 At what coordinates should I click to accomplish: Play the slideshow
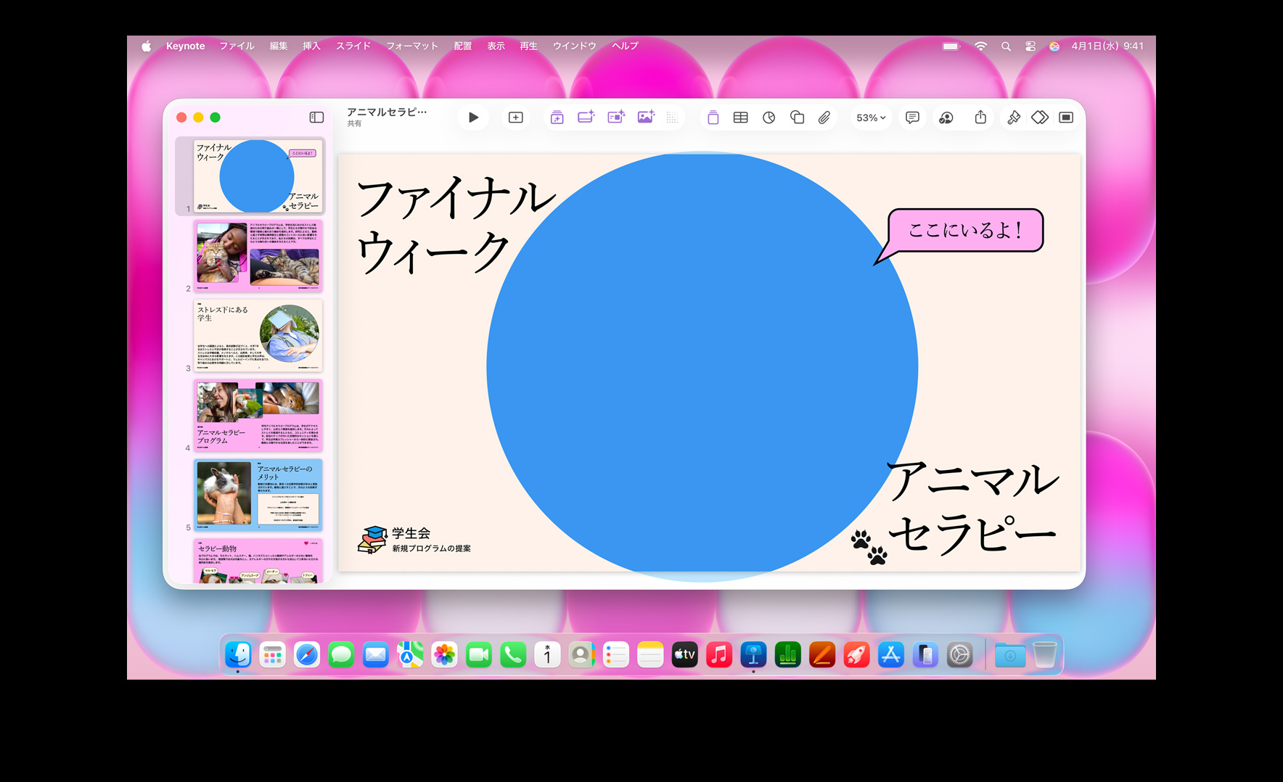click(x=473, y=118)
